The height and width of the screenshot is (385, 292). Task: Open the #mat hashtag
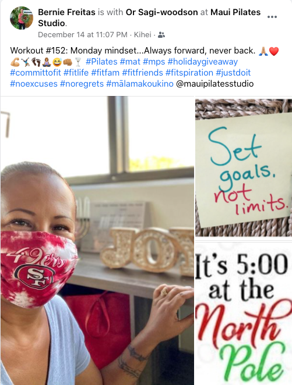coord(130,62)
